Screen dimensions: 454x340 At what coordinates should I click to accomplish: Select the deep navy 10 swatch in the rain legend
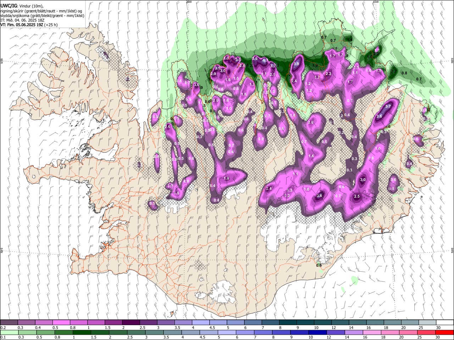click(317, 333)
